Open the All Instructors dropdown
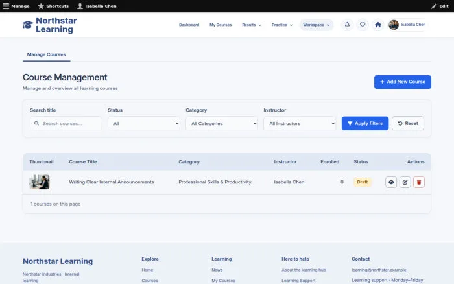454x284 pixels. (x=300, y=124)
